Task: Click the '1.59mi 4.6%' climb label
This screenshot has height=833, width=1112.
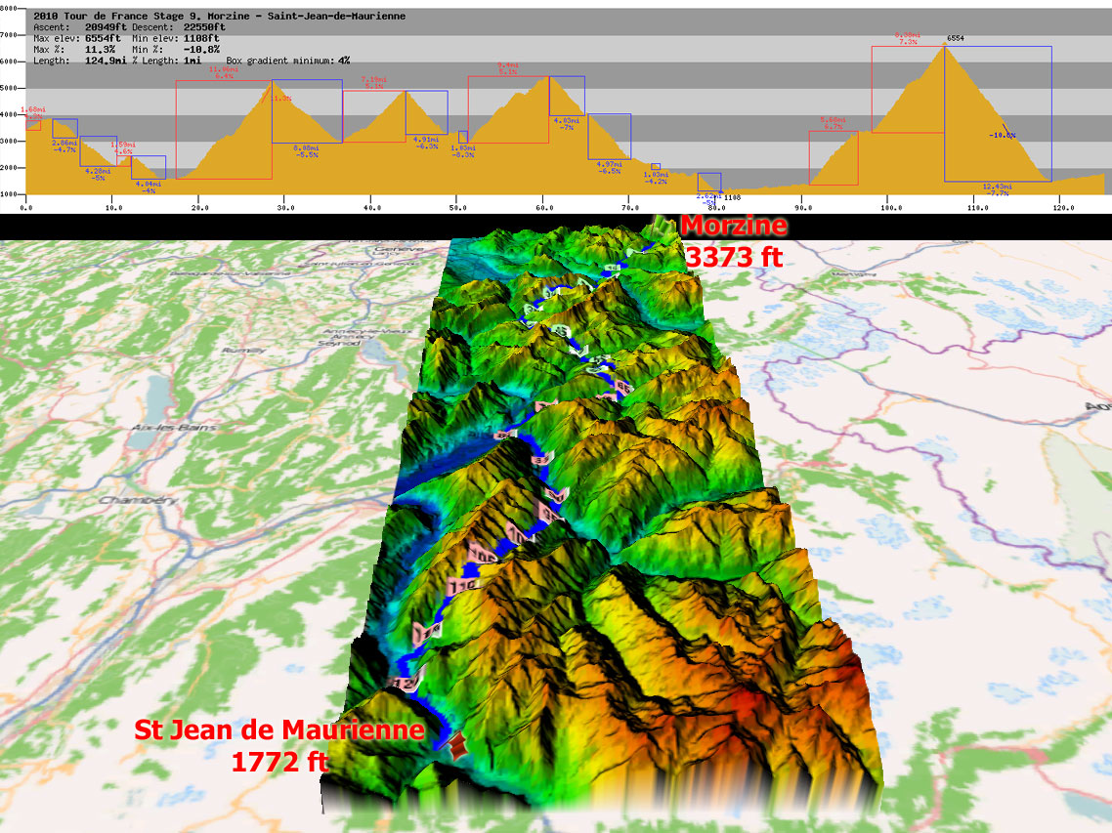Action: click(x=123, y=148)
